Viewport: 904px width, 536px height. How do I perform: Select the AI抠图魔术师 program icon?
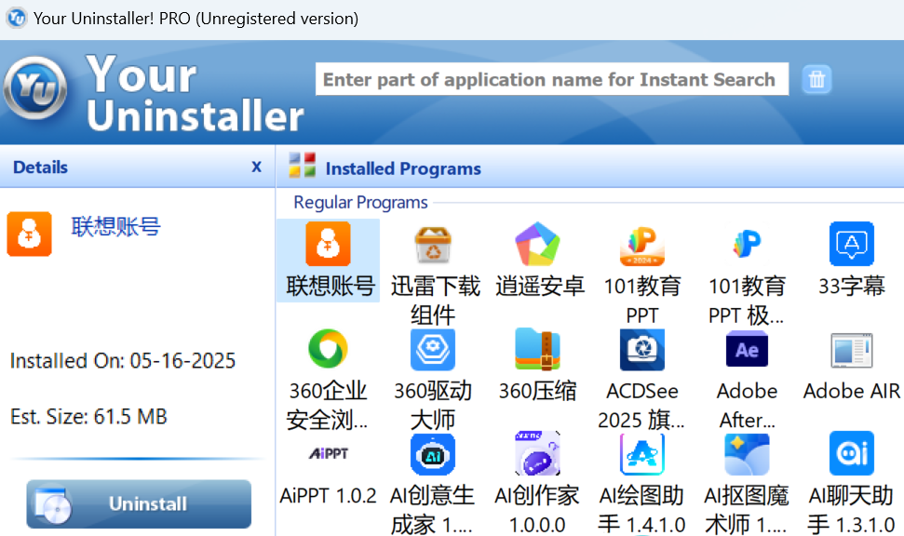pyautogui.click(x=748, y=454)
